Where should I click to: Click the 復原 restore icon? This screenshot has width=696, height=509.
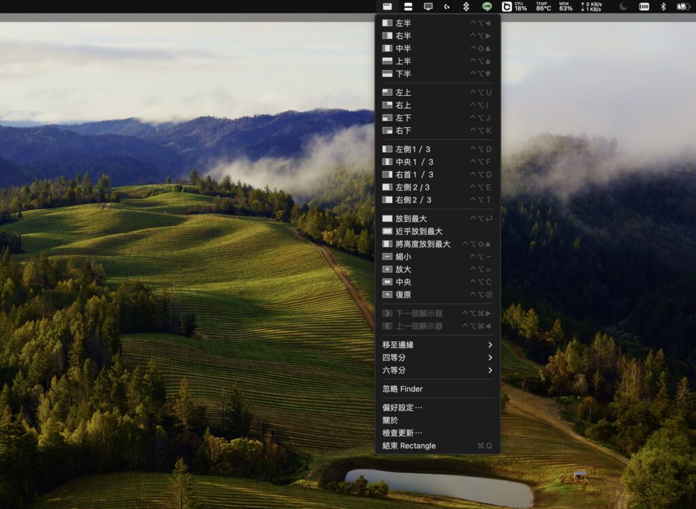point(387,295)
